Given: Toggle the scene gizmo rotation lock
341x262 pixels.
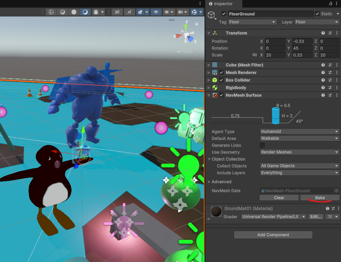Looking at the screenshot, I should 197,23.
